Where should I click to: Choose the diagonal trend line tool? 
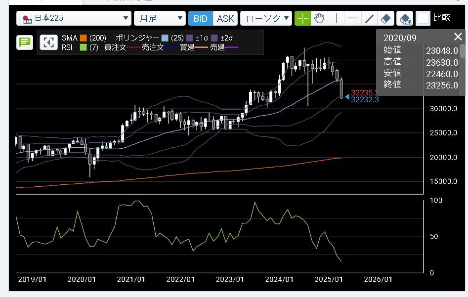click(x=369, y=19)
